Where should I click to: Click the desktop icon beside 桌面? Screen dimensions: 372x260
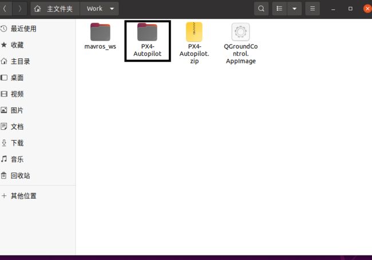[4, 78]
